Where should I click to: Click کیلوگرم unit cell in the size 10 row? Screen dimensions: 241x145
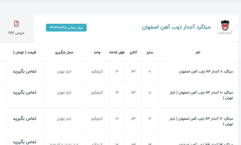tap(97, 92)
